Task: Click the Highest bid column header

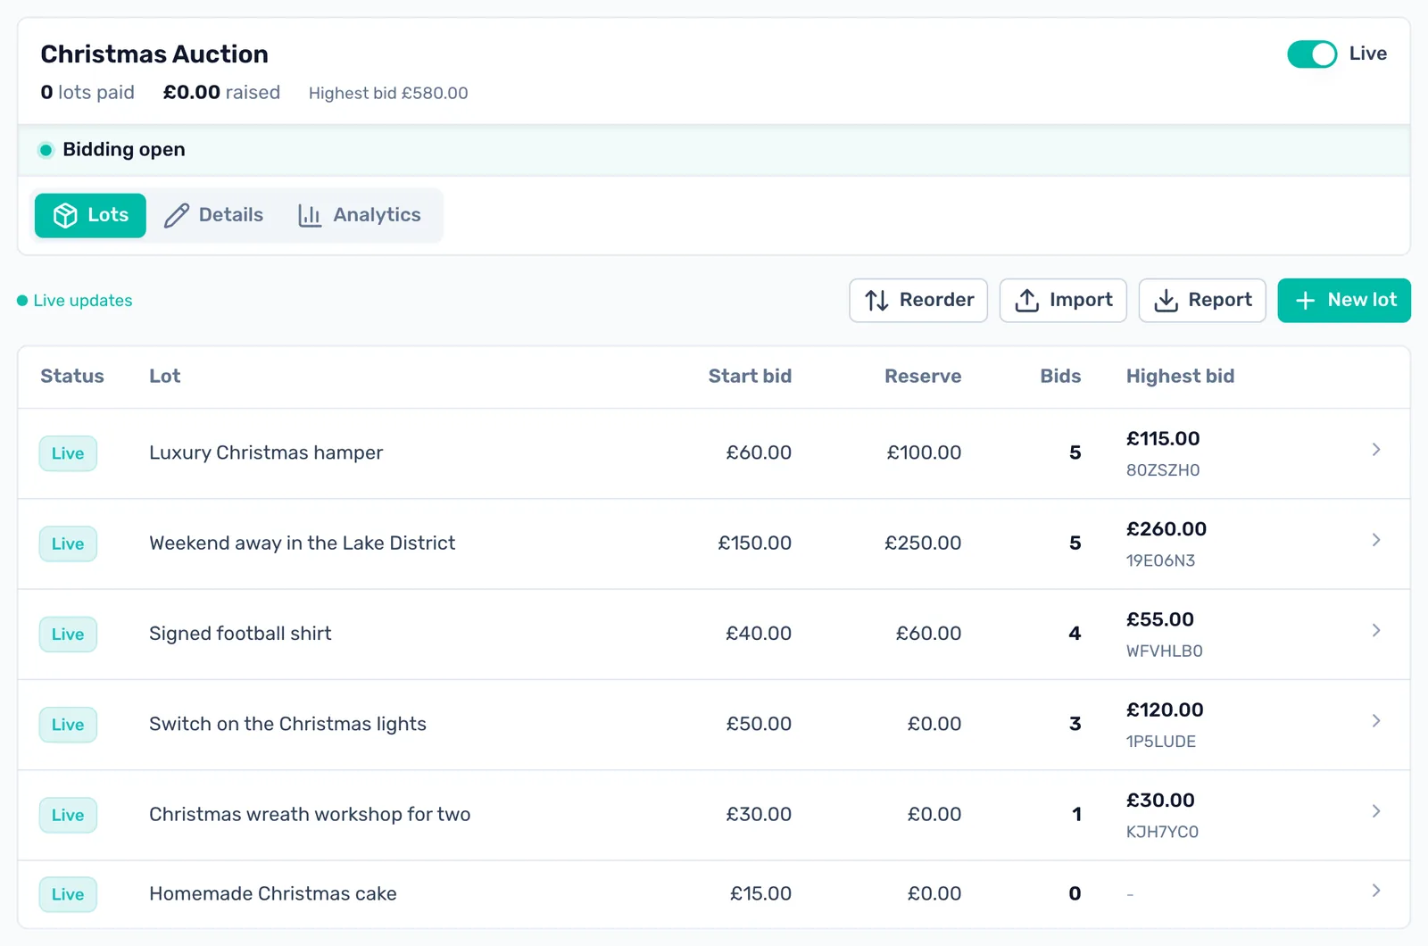Action: point(1180,377)
